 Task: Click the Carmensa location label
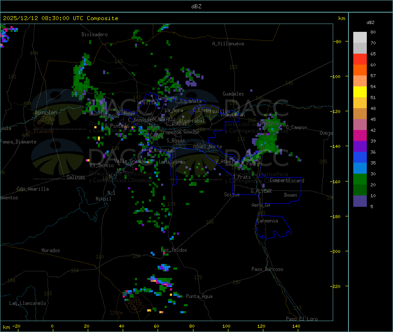267,221
